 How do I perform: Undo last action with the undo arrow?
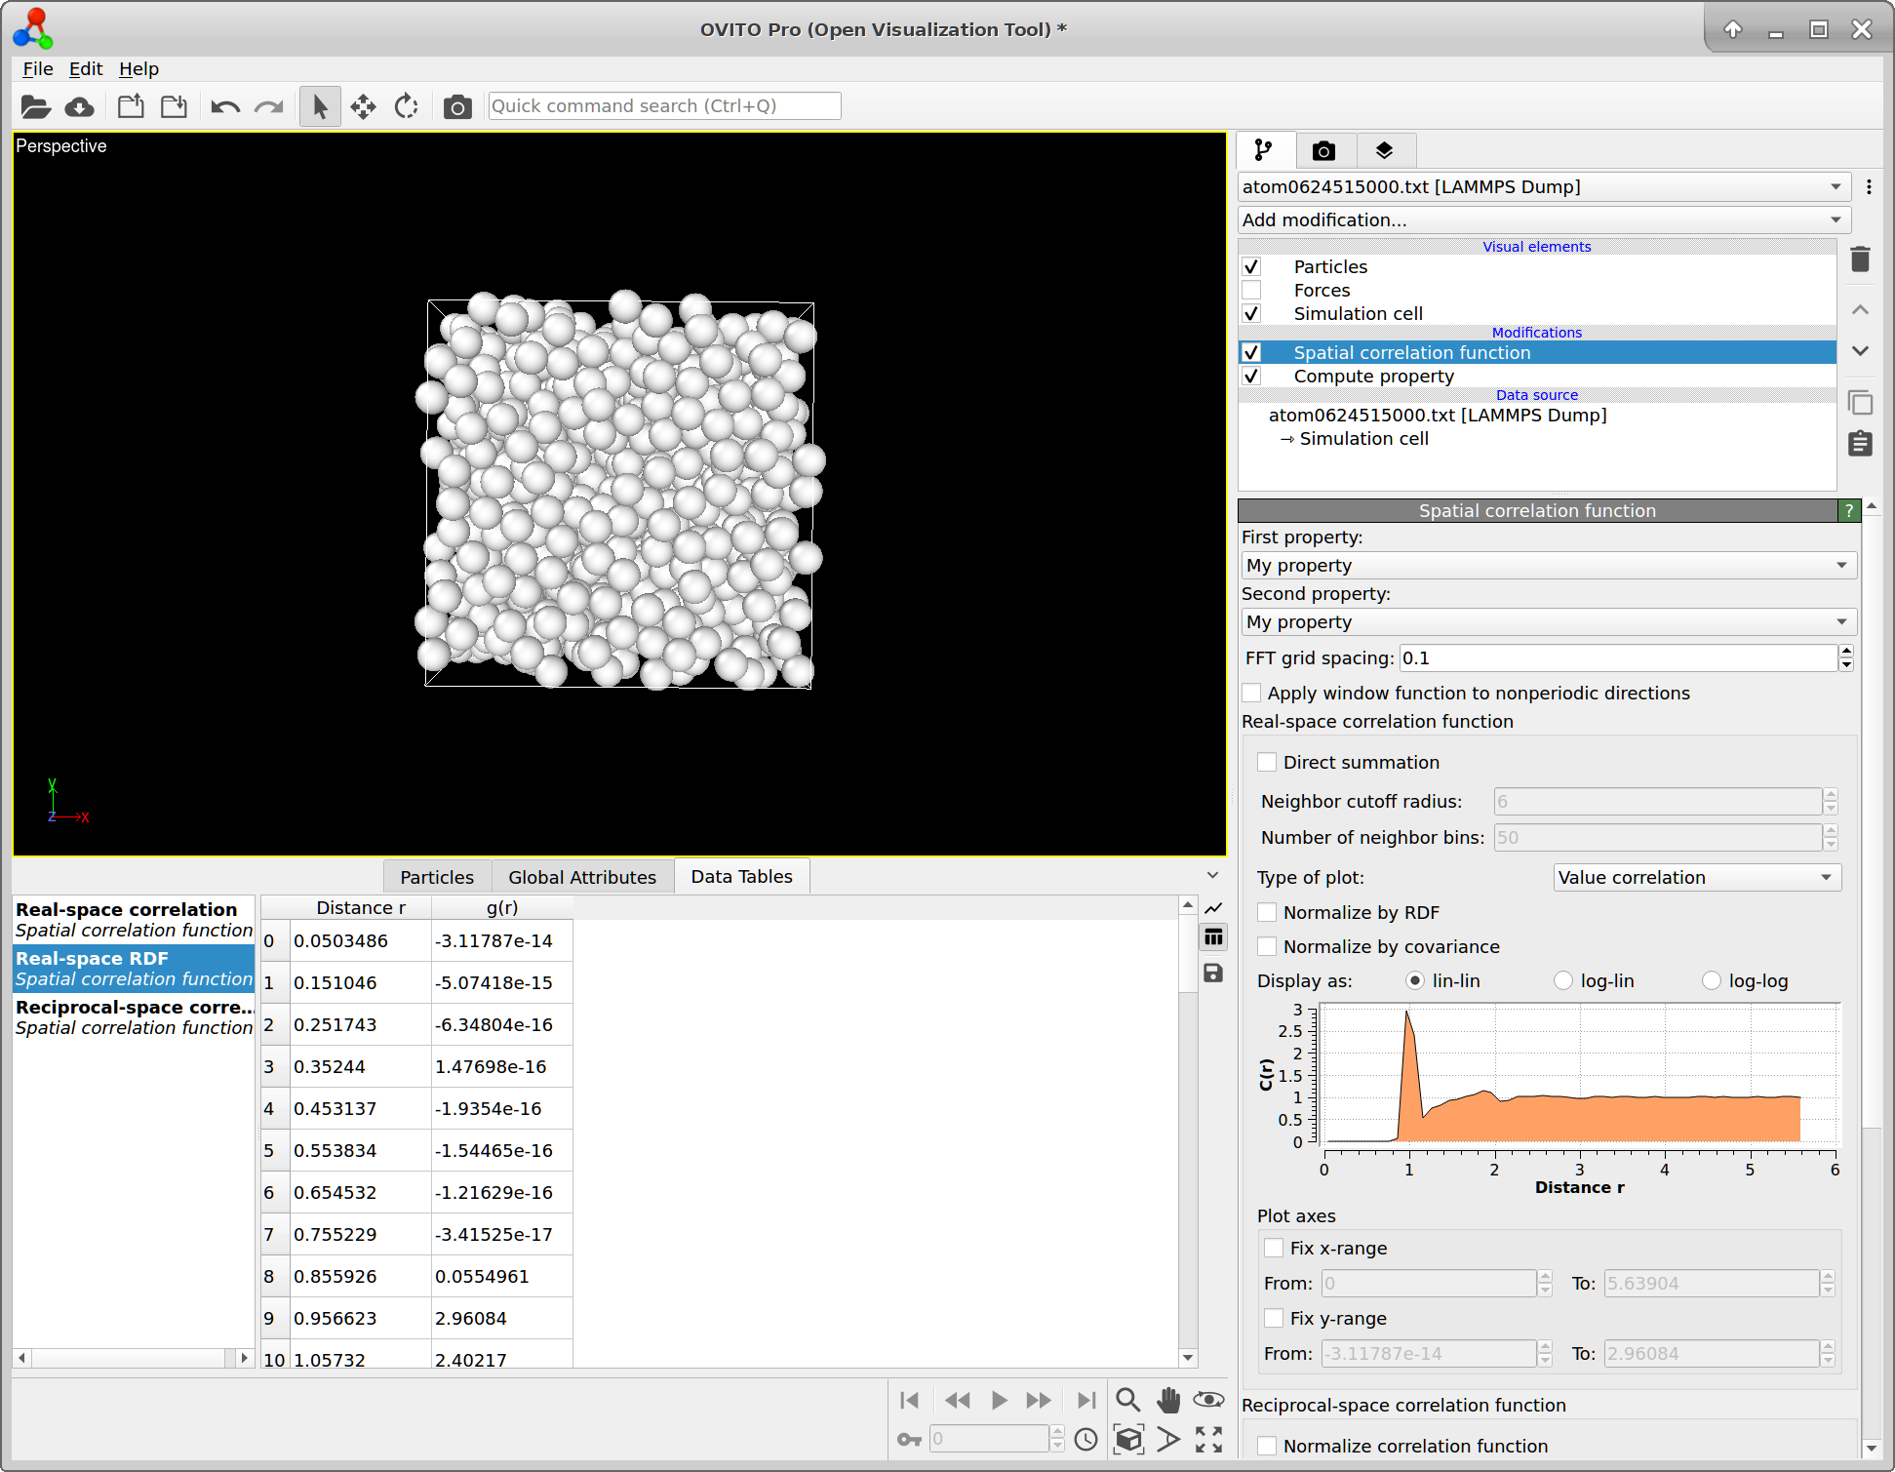(223, 106)
